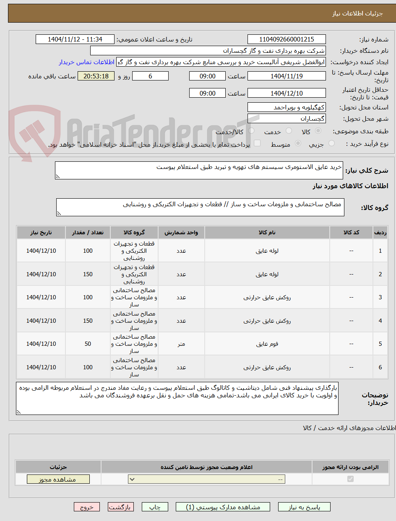Image resolution: width=396 pixels, height=521 pixels.
Task: Click the مشاهده مجوز button
Action: click(58, 479)
